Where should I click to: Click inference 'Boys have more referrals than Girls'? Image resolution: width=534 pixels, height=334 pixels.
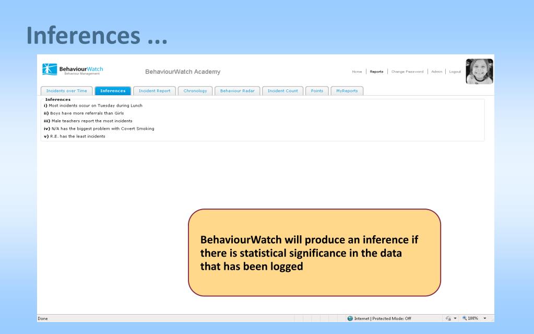(87, 113)
